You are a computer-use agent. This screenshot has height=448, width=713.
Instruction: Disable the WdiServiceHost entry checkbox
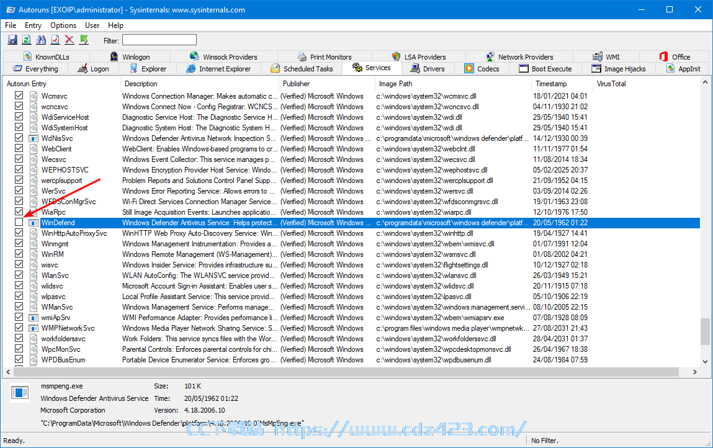pos(19,117)
